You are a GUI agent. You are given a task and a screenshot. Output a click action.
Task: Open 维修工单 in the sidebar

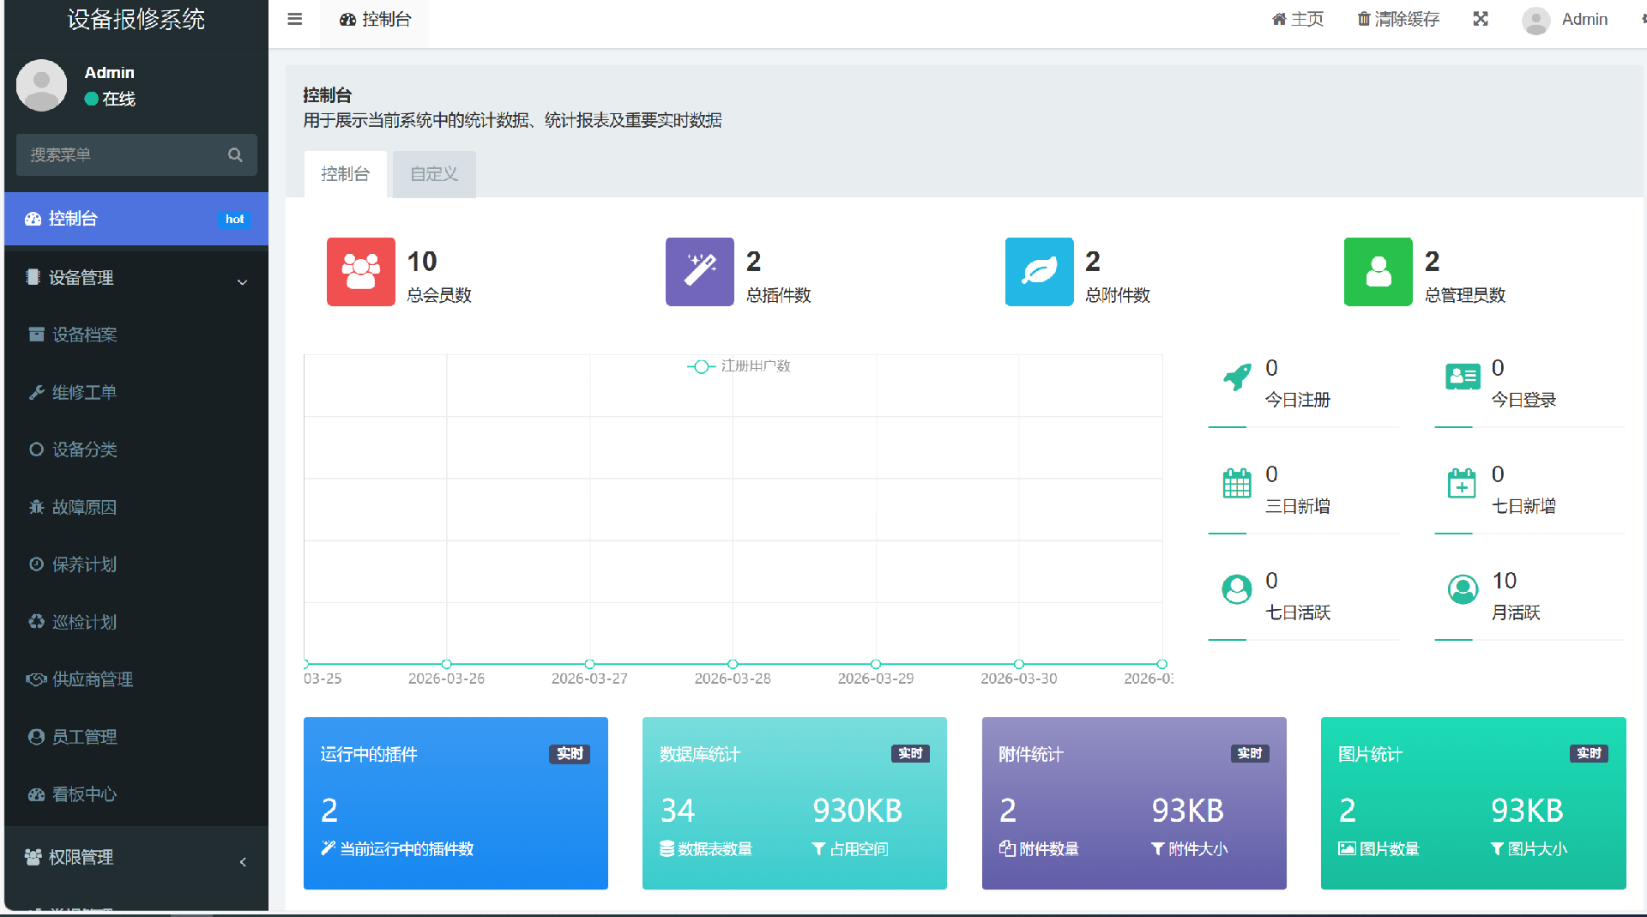(x=84, y=393)
